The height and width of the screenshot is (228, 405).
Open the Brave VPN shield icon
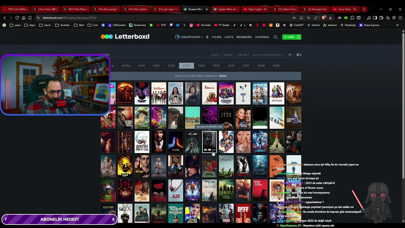(x=394, y=18)
